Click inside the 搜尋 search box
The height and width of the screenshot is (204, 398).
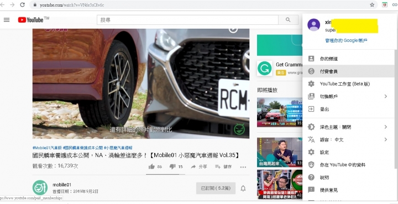pos(187,20)
